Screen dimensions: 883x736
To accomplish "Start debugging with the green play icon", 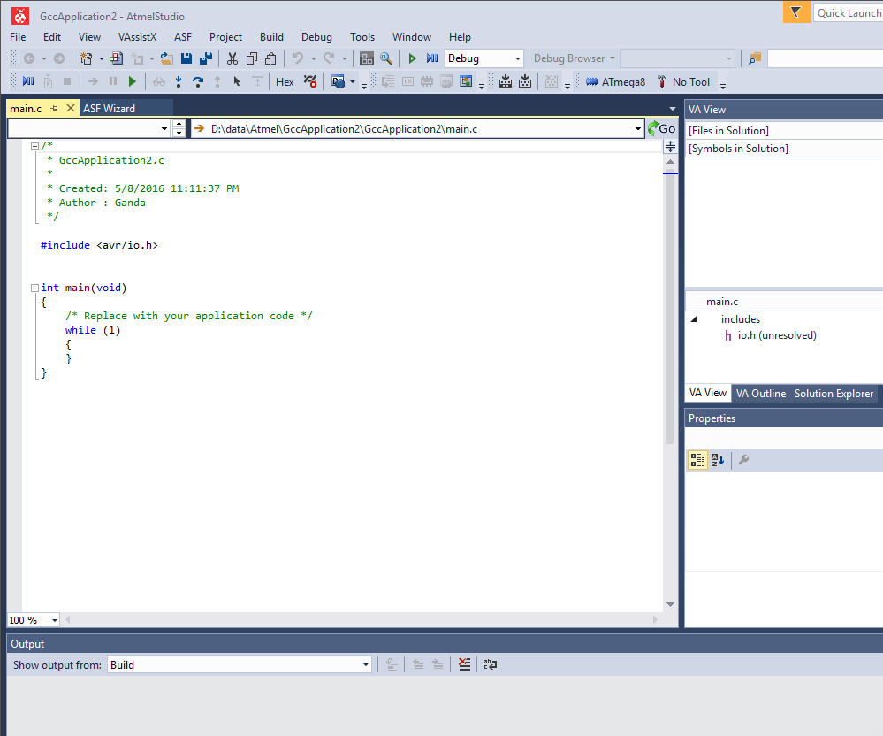I will [412, 57].
